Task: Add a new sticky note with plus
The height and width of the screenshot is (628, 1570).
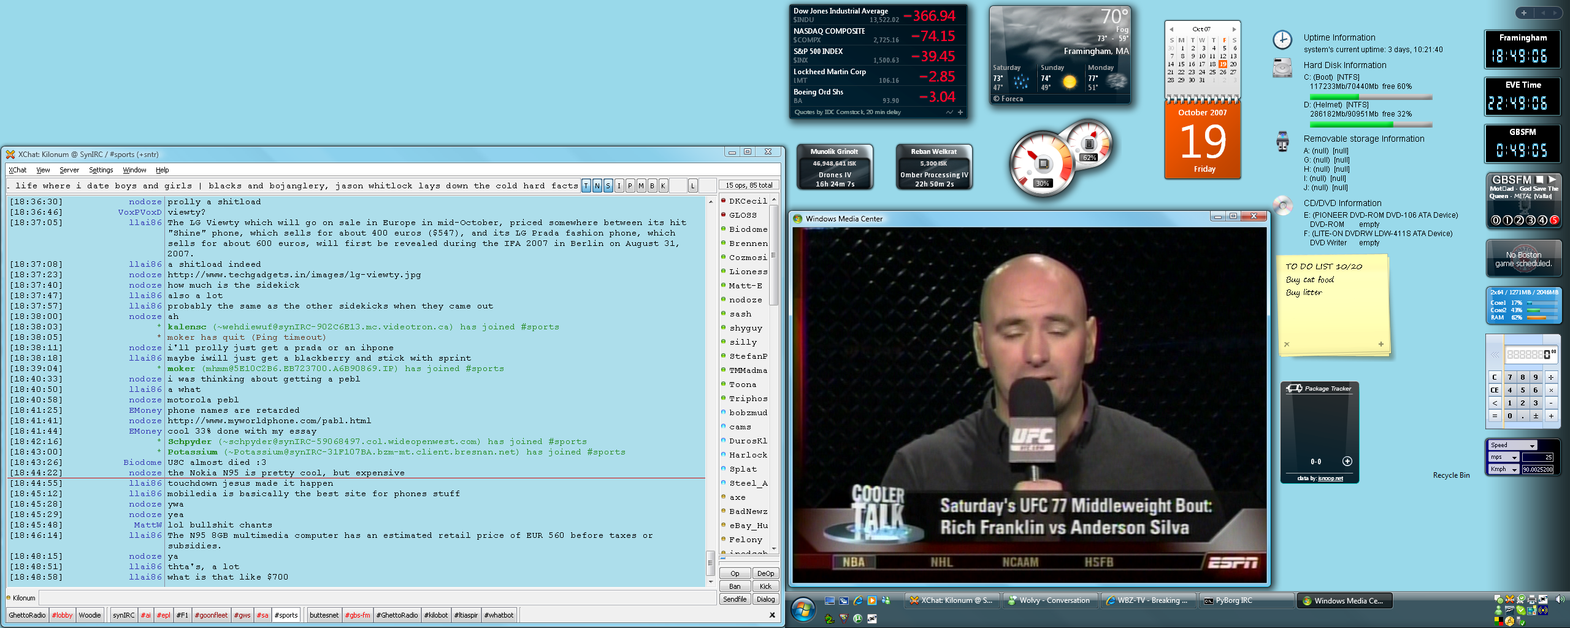Action: tap(1380, 344)
